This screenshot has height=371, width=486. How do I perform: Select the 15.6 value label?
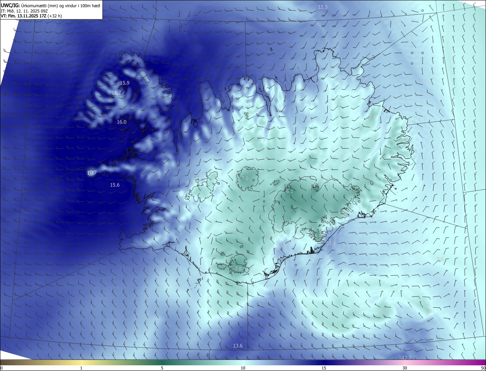pyautogui.click(x=115, y=185)
